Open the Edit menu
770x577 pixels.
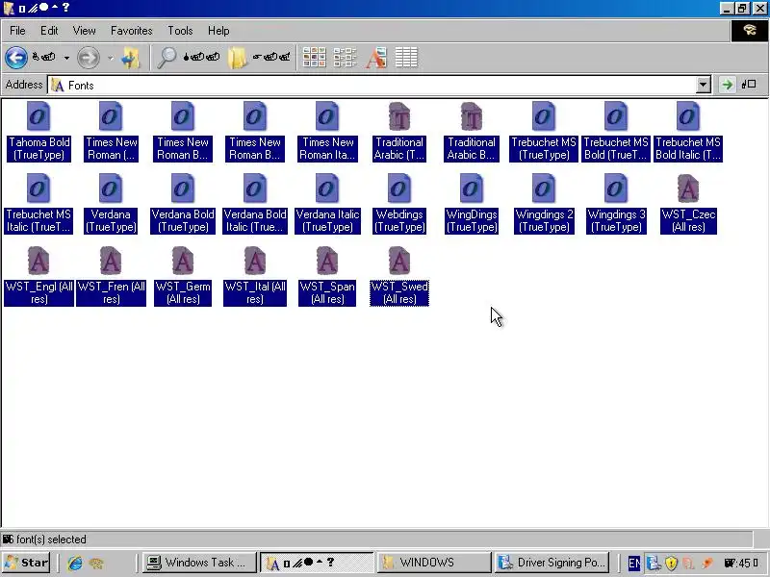[x=49, y=31]
